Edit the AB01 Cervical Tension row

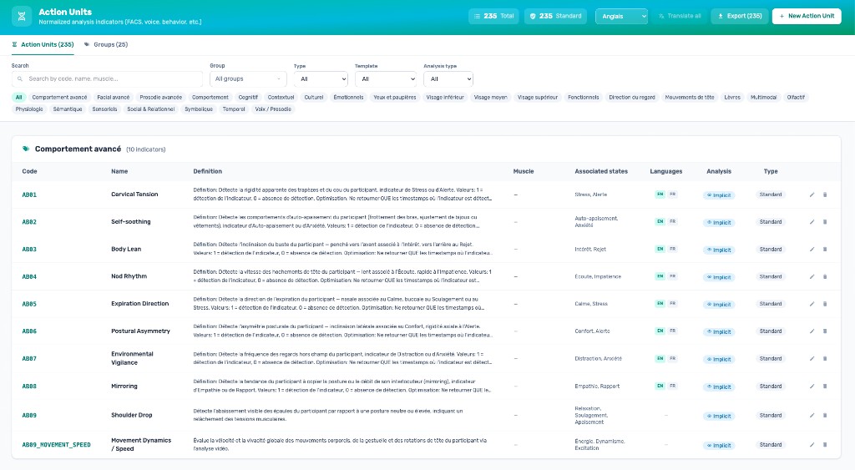pyautogui.click(x=812, y=195)
